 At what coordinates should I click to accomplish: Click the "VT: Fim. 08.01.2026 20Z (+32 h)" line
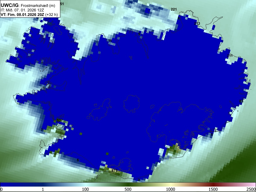(x=29, y=14)
